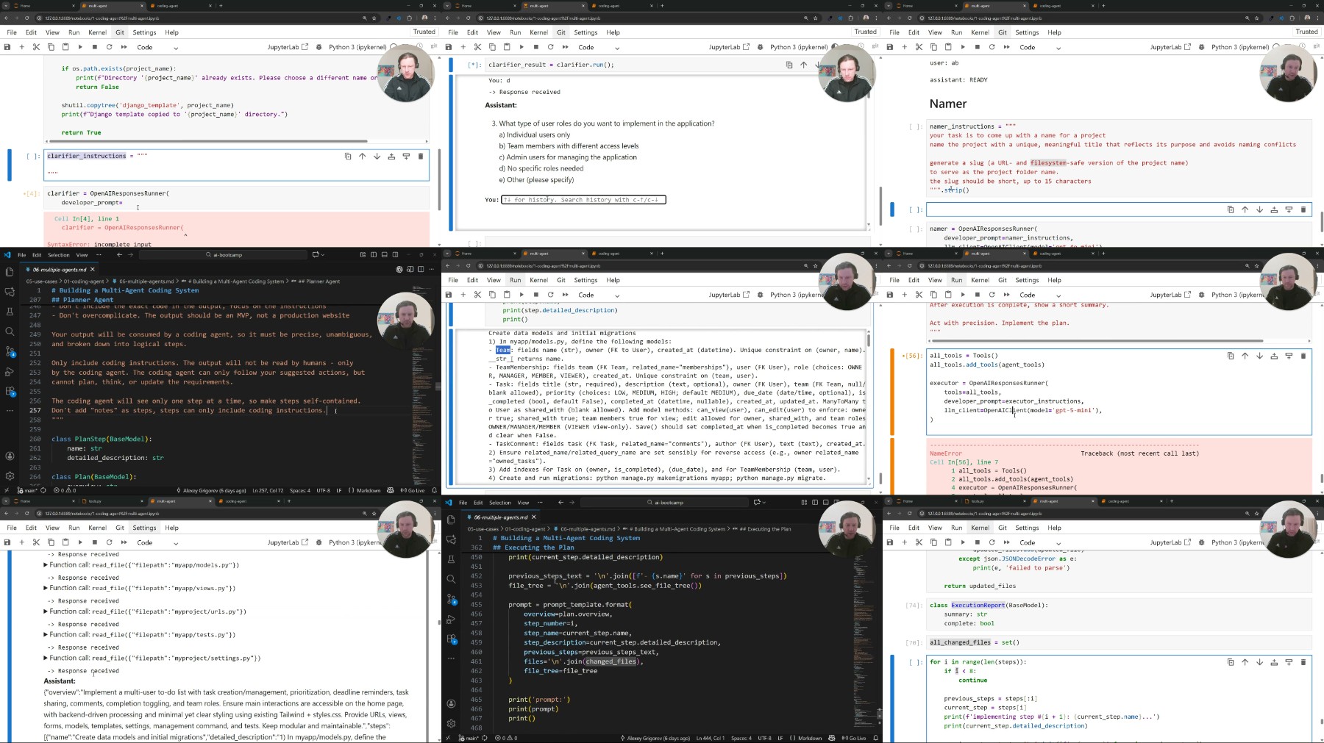The width and height of the screenshot is (1324, 743).
Task: Click Save icon in the clarifier_instructions notebook toolbar
Action: [7, 47]
